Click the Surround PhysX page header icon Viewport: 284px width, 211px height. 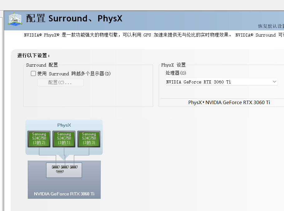click(15, 19)
